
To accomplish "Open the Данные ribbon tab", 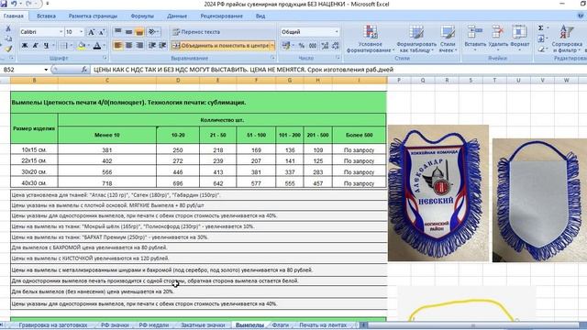I will (177, 16).
